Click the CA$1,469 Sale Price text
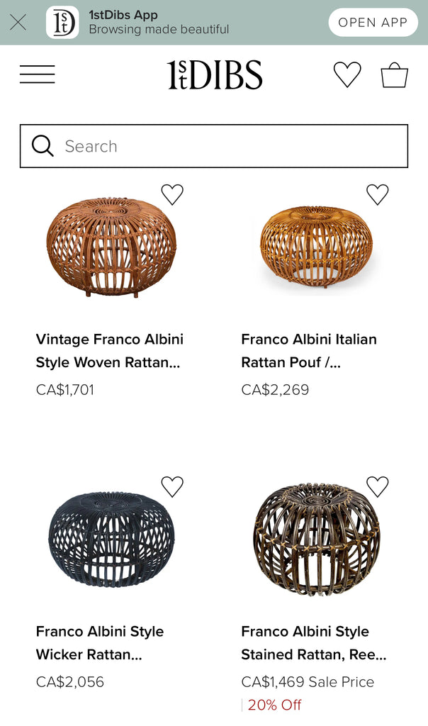This screenshot has width=428, height=726. tap(308, 682)
